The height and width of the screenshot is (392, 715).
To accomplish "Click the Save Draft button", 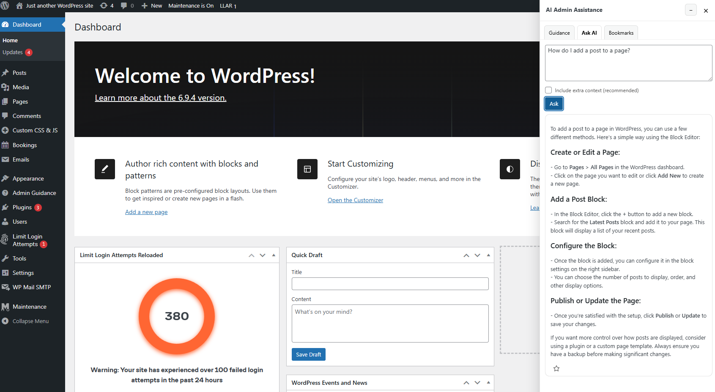I will [x=308, y=354].
